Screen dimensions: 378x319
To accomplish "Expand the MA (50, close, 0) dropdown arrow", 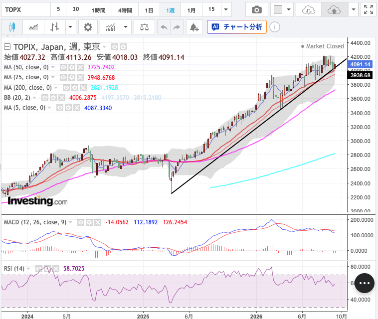I will [x=53, y=67].
